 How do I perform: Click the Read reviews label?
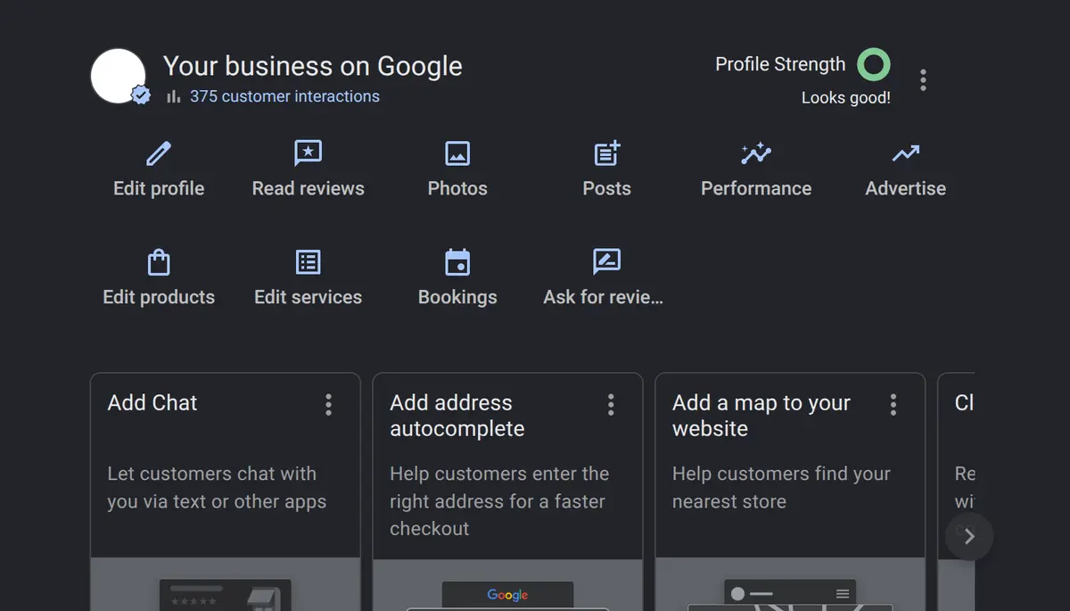pos(308,188)
